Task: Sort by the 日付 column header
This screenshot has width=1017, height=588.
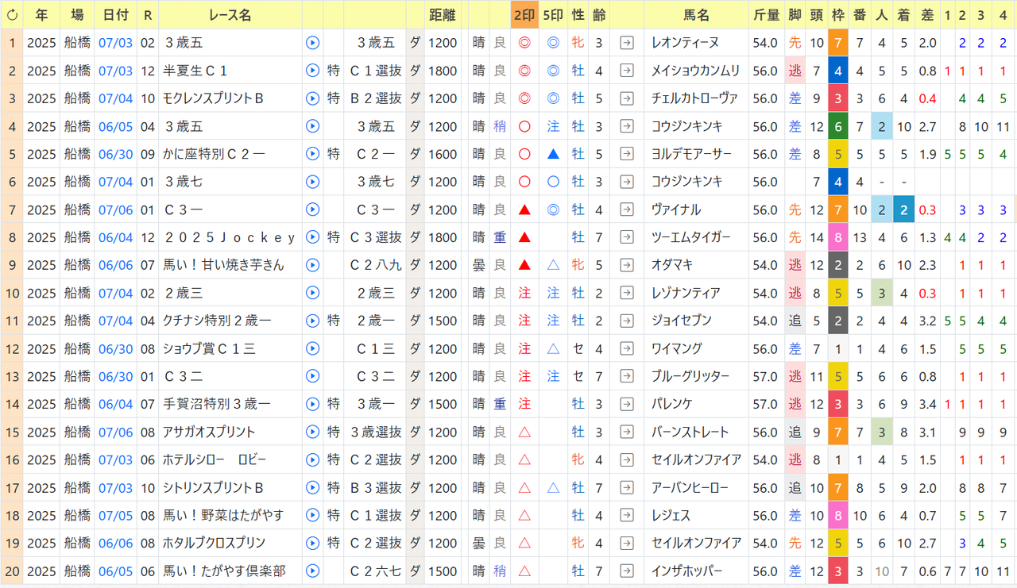Action: 115,14
